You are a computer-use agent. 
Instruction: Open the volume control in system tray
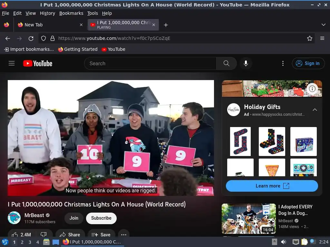pos(284,242)
